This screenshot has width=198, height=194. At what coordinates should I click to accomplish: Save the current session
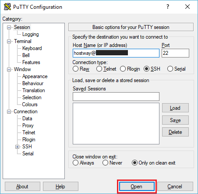coord(175,120)
